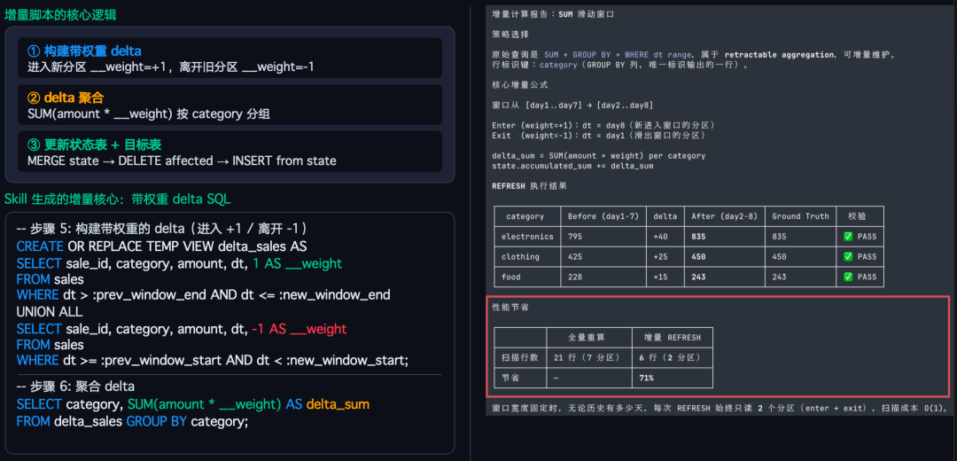Click the heading "增量脚本的核心逻辑"
Viewport: 957px width, 461px height.
coord(60,15)
